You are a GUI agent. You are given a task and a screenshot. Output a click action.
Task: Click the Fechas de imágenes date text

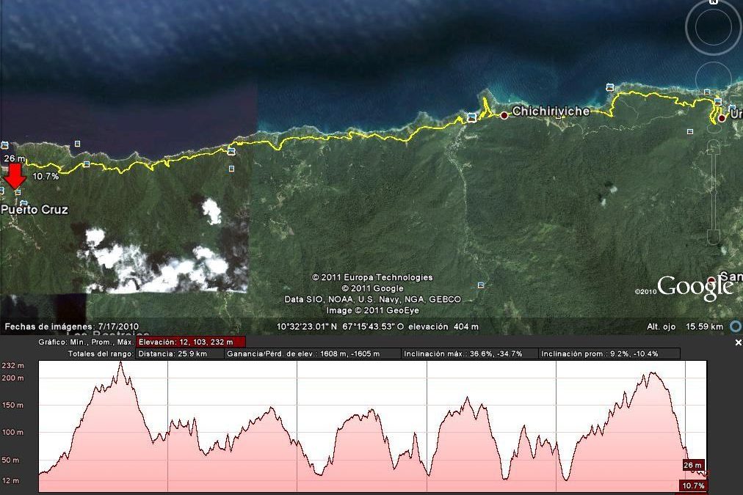click(x=71, y=326)
